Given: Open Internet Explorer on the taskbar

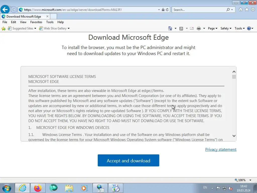Looking at the screenshot, I should pyautogui.click(x=22, y=188).
